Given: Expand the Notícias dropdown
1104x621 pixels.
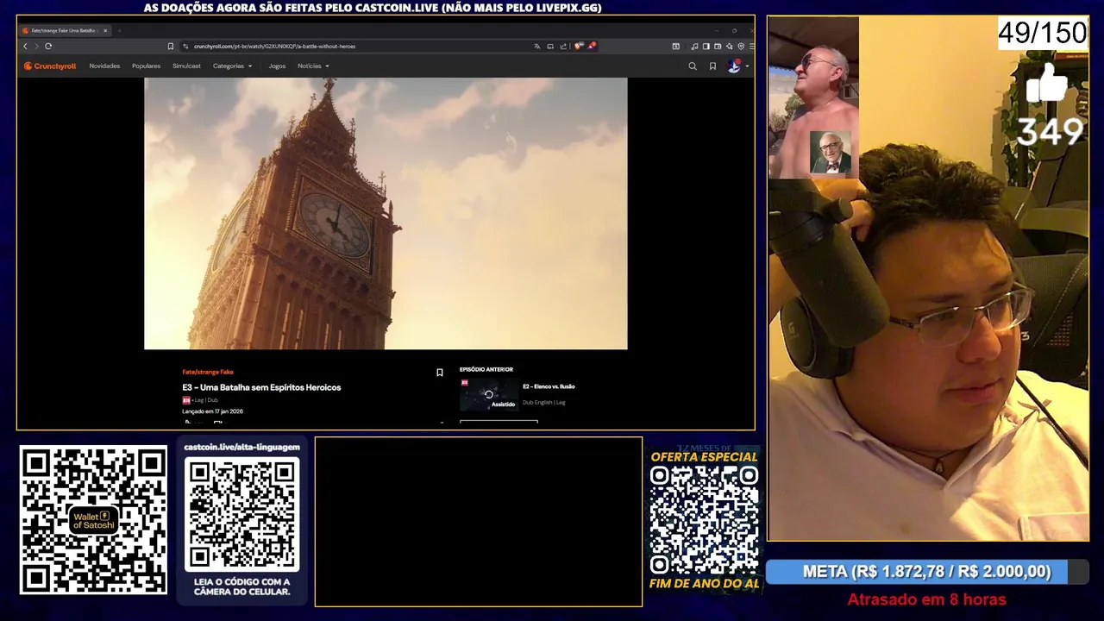Looking at the screenshot, I should (313, 66).
